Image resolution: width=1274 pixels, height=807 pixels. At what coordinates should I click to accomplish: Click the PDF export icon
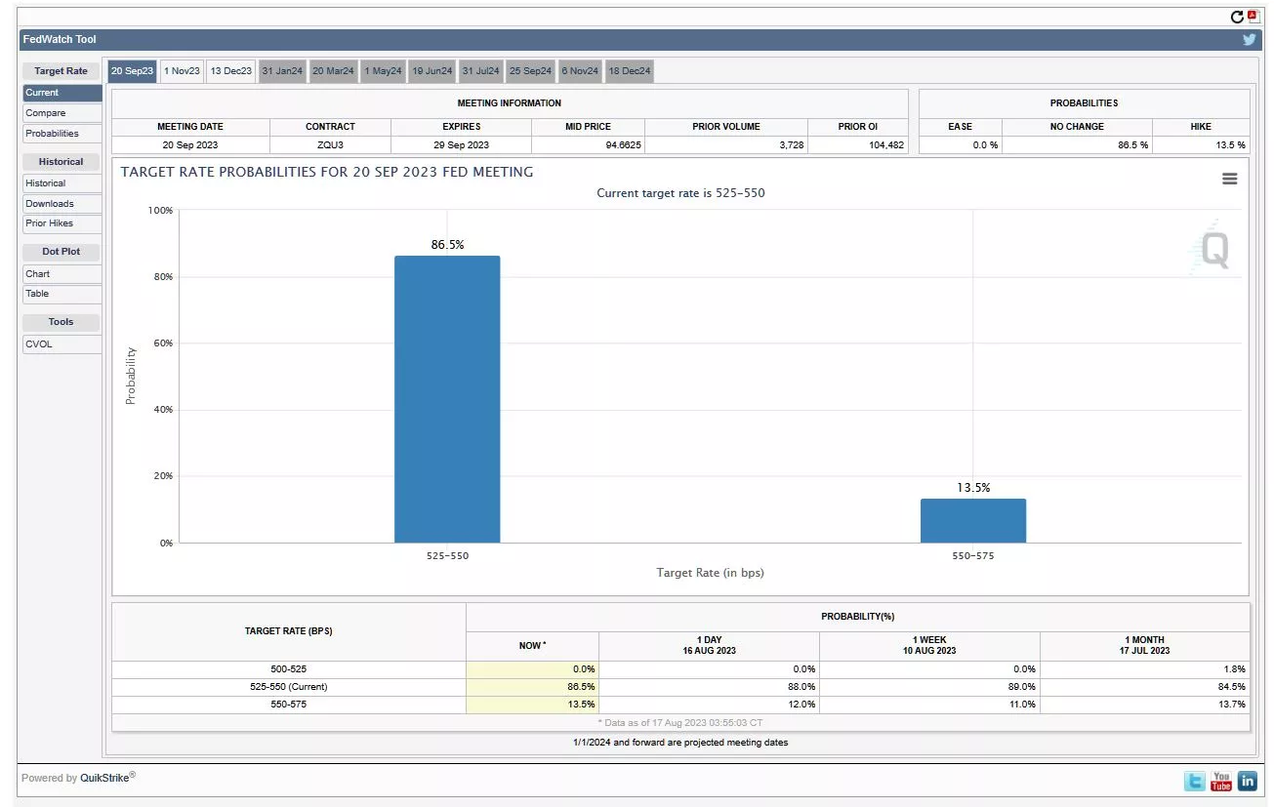(1253, 17)
